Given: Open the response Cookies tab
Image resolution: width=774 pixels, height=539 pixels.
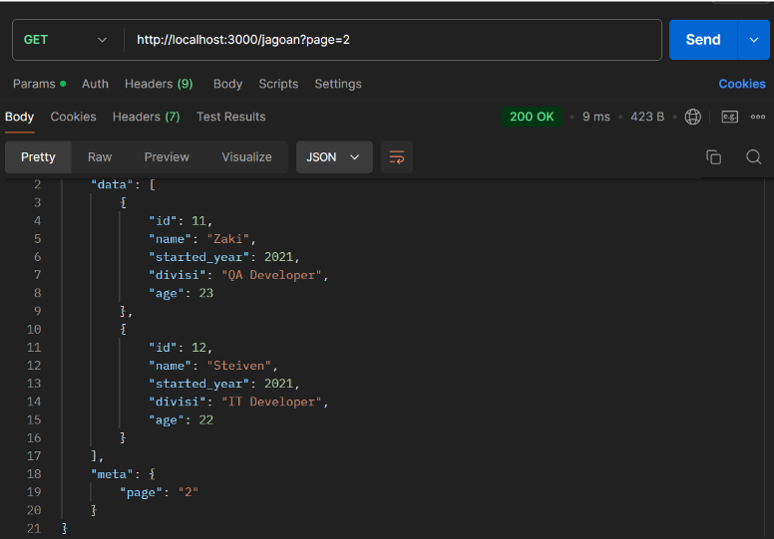Looking at the screenshot, I should 73,117.
